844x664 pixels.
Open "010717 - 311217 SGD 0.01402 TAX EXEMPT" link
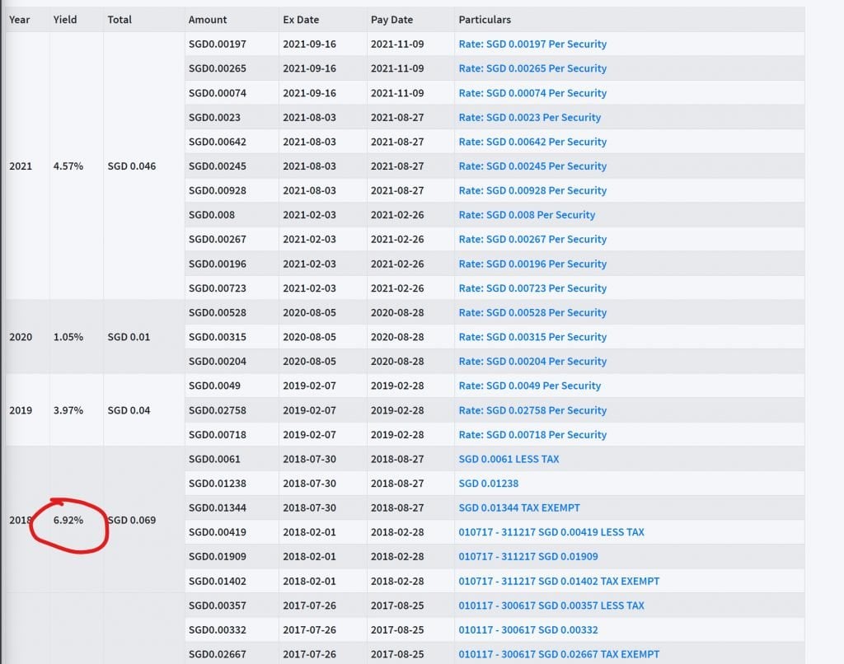[x=559, y=581]
